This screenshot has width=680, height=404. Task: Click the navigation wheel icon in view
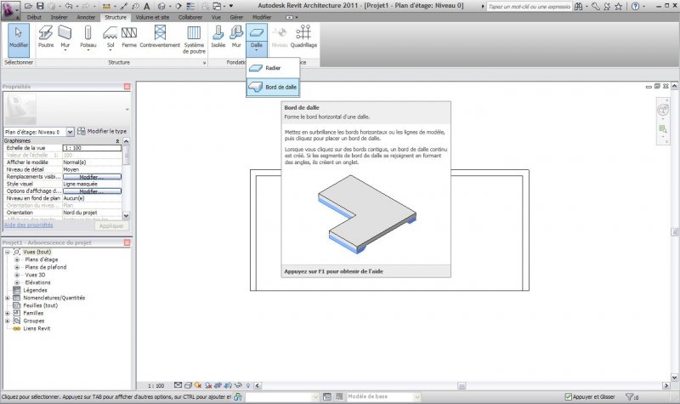tap(663, 110)
